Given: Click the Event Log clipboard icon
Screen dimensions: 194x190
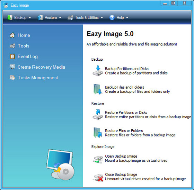Looking at the screenshot, I should click(12, 57).
